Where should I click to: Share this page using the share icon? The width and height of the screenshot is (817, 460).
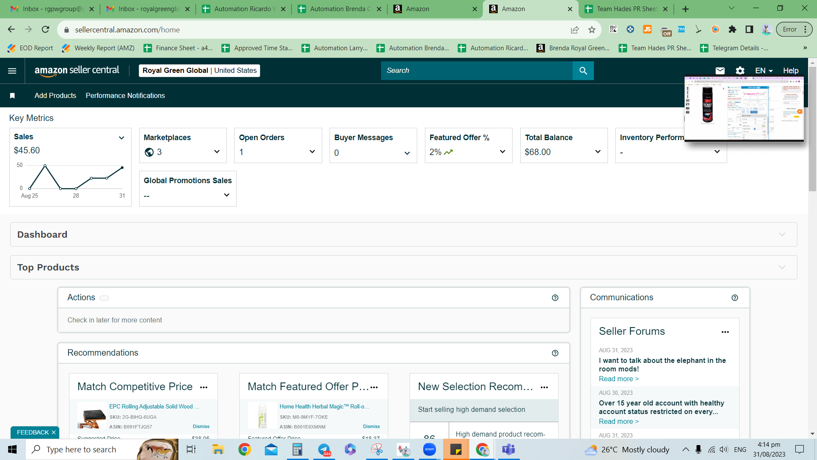coord(575,30)
